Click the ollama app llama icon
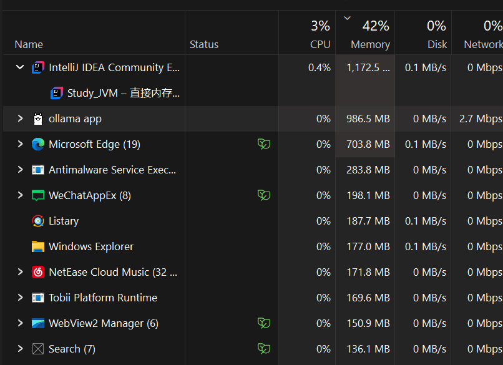 click(38, 119)
